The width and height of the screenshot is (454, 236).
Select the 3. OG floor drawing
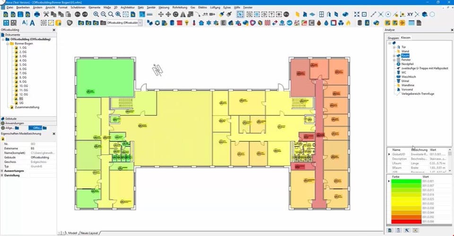point(23,56)
